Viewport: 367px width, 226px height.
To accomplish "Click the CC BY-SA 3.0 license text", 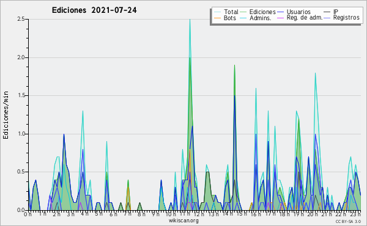I will 348,222.
